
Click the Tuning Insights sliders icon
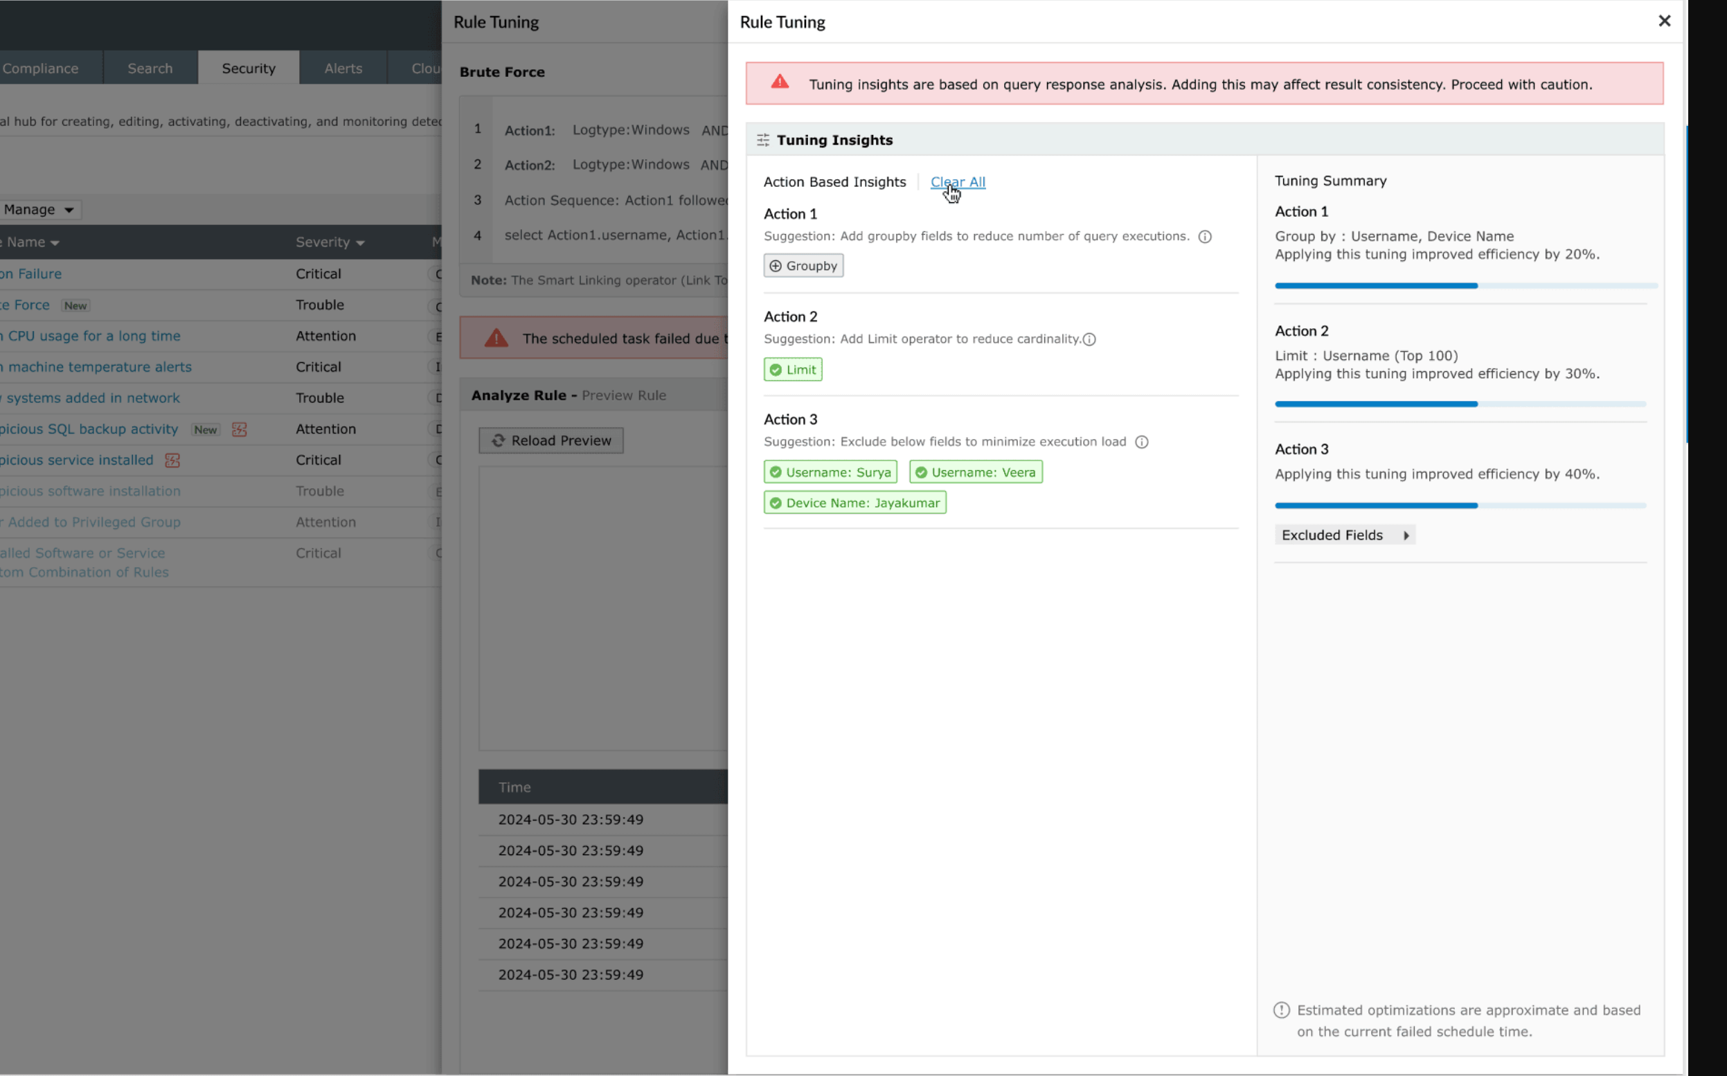[763, 140]
